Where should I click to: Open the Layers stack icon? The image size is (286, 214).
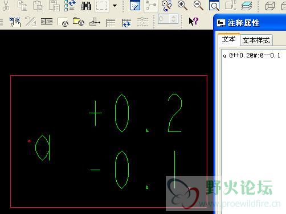click(x=247, y=6)
